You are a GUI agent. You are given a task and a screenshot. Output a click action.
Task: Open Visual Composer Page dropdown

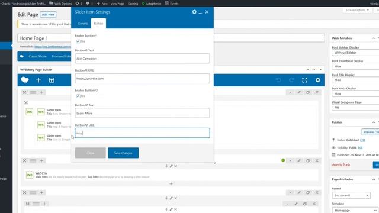(355, 108)
